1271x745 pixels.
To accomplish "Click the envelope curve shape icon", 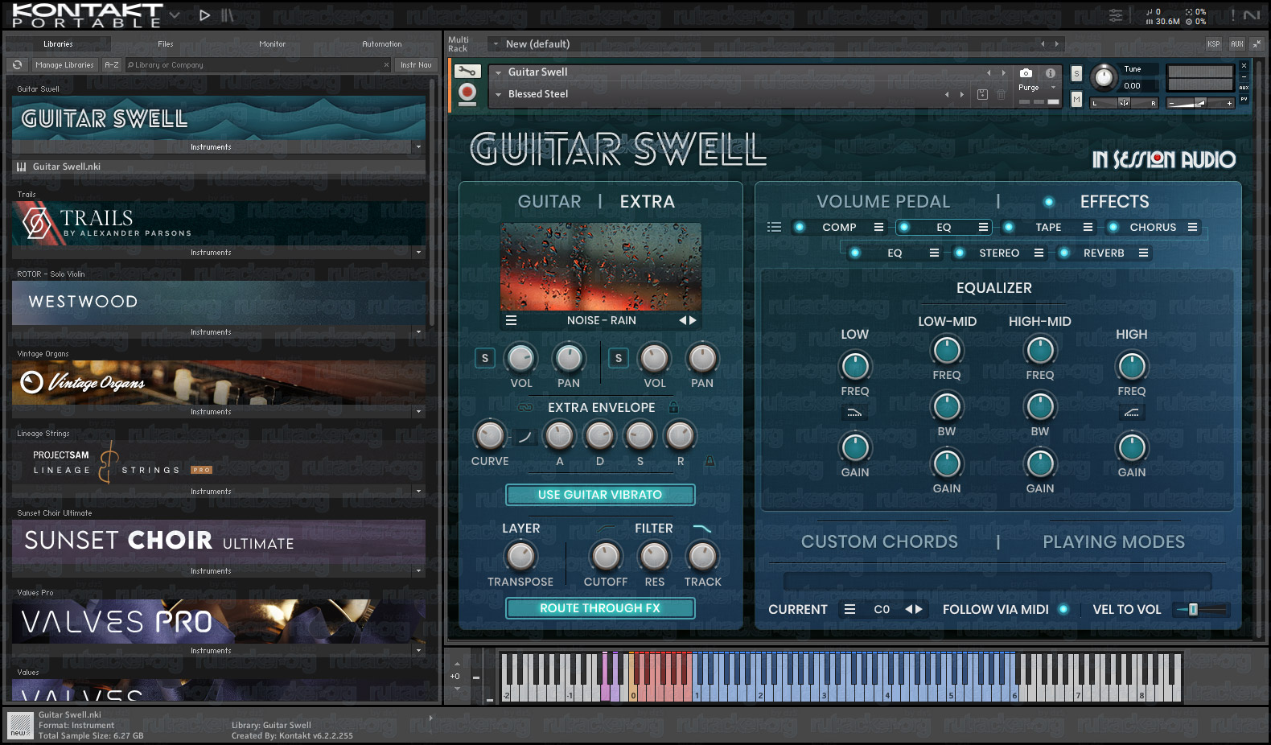I will coord(524,437).
